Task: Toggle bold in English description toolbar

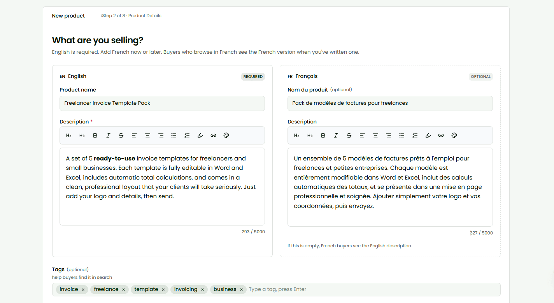Action: pyautogui.click(x=95, y=136)
